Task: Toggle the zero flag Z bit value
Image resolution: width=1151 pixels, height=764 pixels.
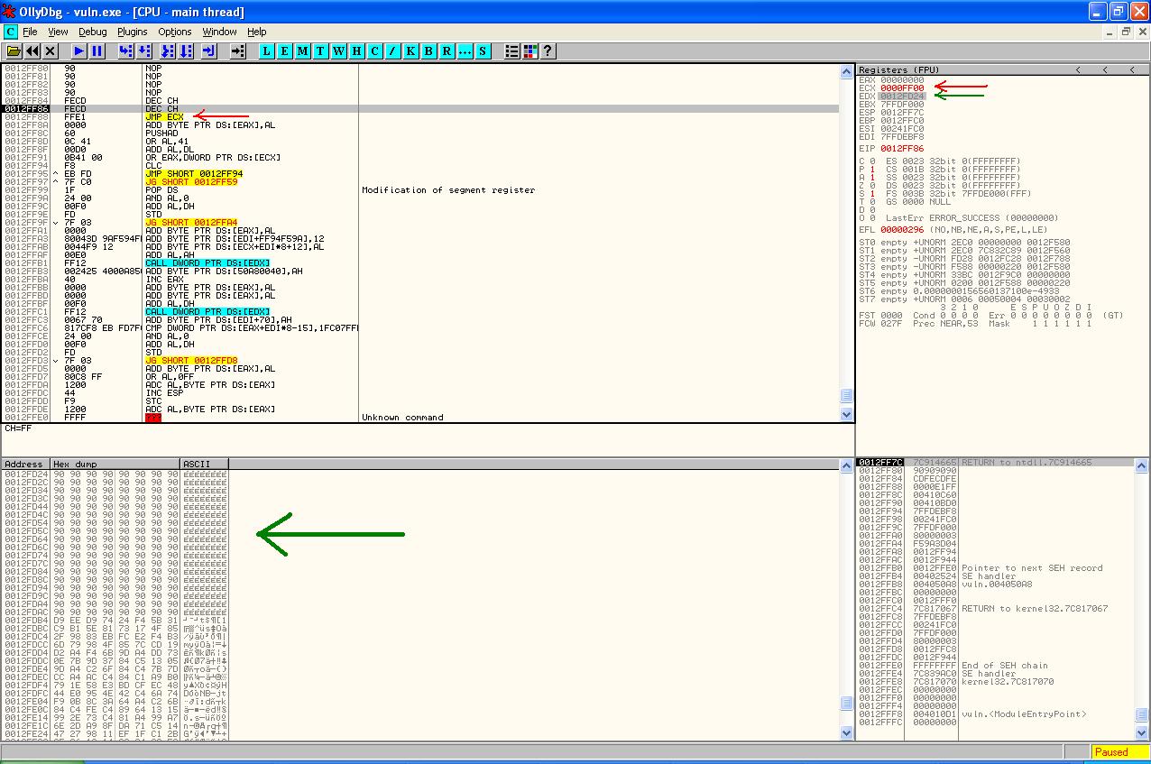Action: point(873,186)
